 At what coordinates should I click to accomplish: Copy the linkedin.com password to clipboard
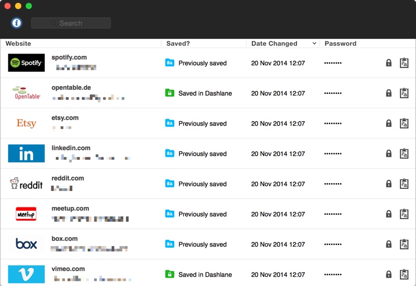coord(404,154)
